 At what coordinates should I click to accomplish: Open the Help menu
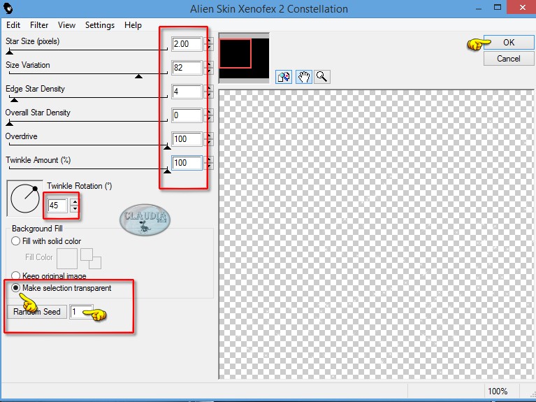point(133,25)
